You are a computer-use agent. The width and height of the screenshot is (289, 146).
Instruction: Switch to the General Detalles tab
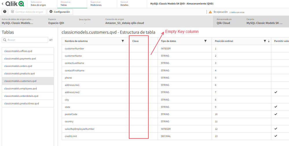click(x=132, y=4)
